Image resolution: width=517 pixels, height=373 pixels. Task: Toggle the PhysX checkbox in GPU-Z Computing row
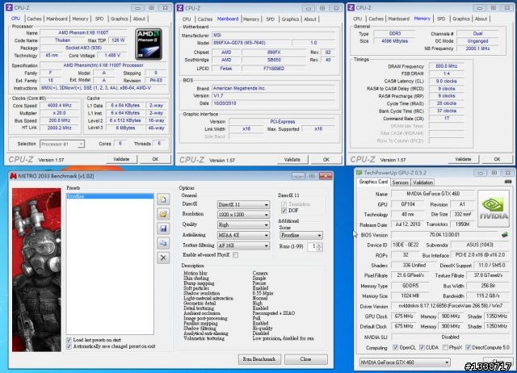(x=445, y=348)
